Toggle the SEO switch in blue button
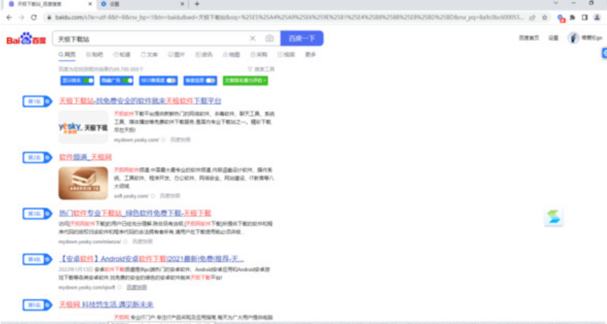 (171, 80)
